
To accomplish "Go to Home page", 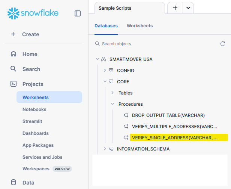I will 30,54.
